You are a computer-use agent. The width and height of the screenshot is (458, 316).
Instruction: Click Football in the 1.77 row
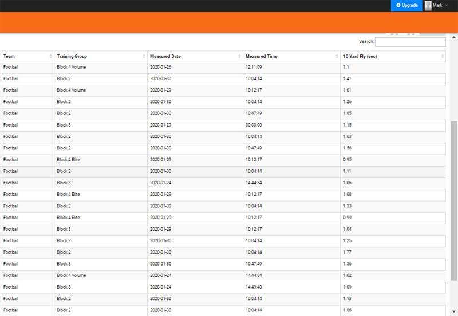click(x=11, y=252)
